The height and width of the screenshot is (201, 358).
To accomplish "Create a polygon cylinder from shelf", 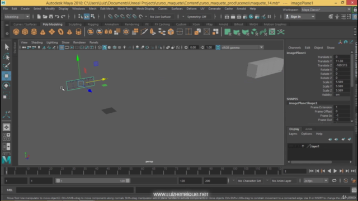I will (x=34, y=32).
